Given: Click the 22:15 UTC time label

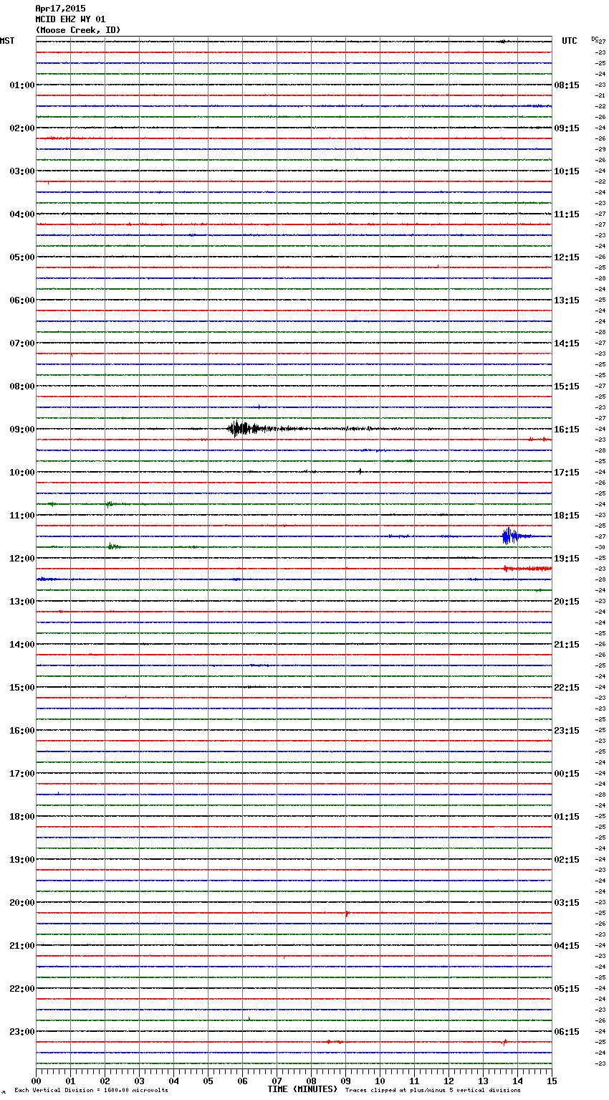Looking at the screenshot, I should point(567,688).
